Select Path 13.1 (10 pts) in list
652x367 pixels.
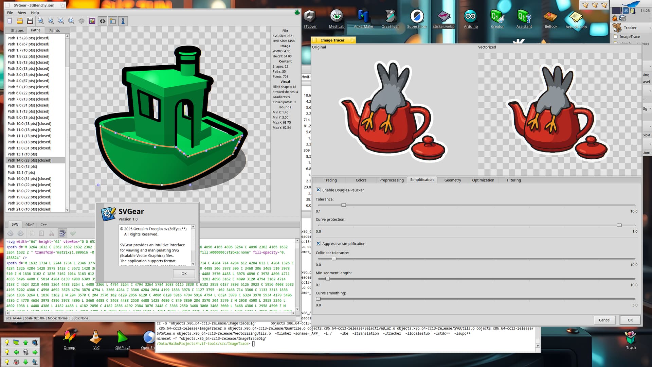coord(22,154)
